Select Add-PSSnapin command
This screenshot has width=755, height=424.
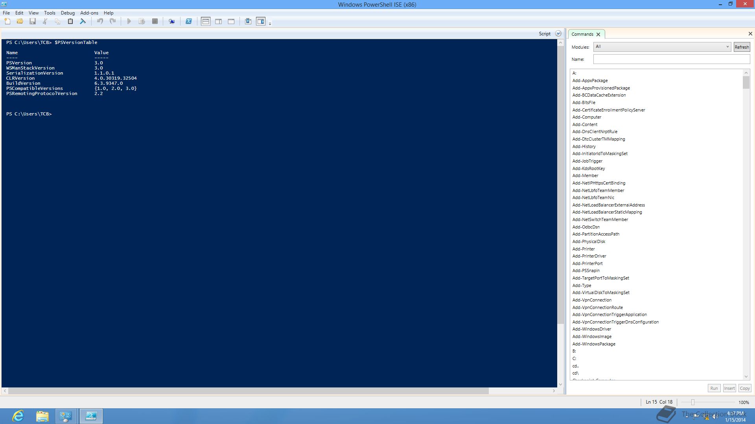(586, 270)
